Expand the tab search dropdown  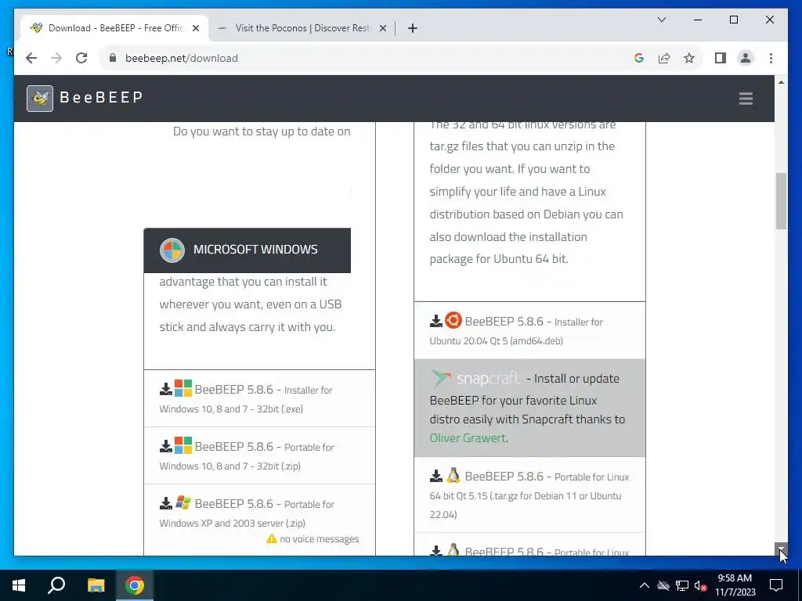click(x=661, y=20)
